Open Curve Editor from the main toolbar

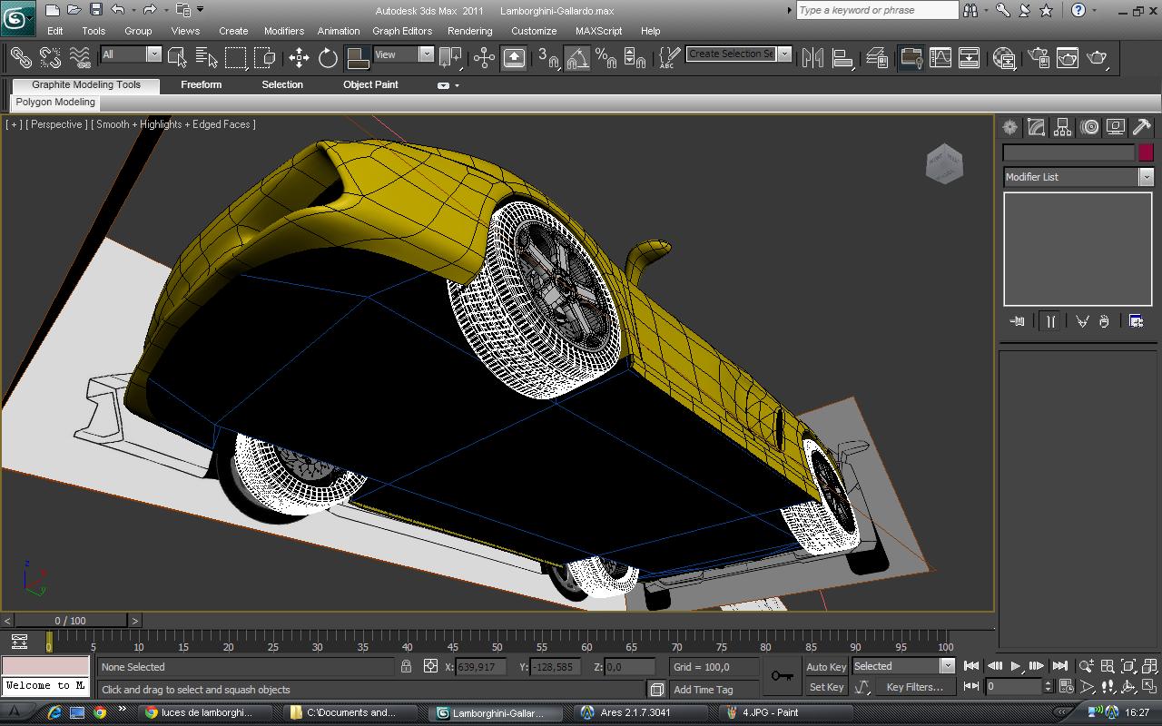pos(940,58)
